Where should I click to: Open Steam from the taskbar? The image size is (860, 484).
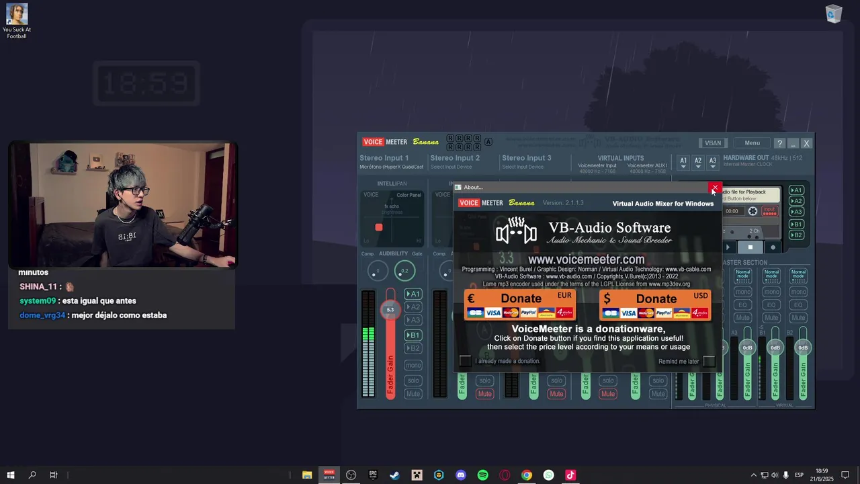coord(394,475)
